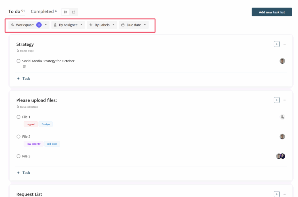Click the unassigned assignee icon on File 1
Image resolution: width=298 pixels, height=197 pixels.
pos(282,117)
